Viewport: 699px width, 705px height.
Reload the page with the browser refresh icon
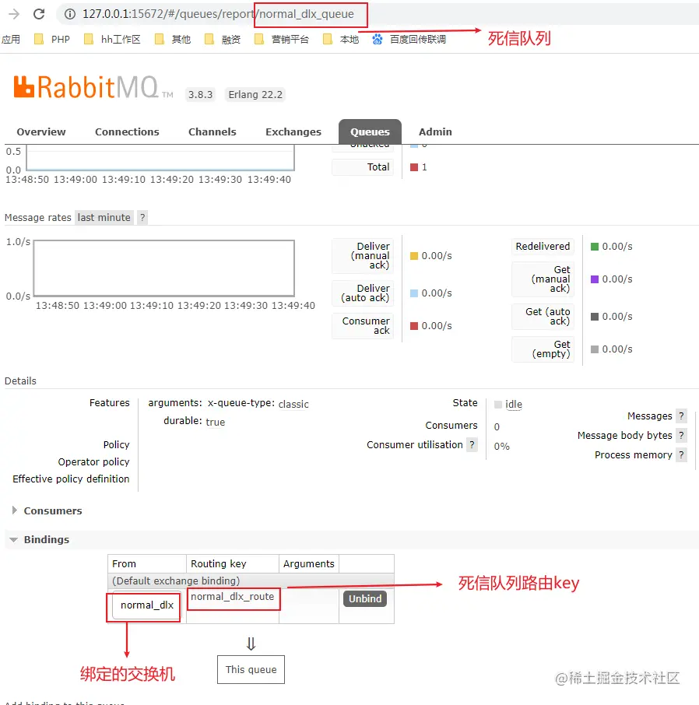(x=39, y=14)
